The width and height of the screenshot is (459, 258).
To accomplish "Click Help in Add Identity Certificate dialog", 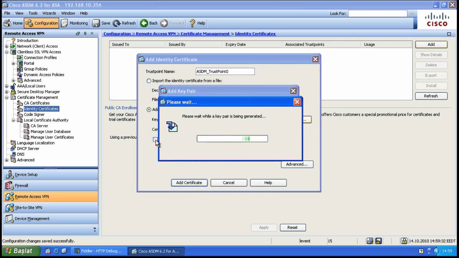I will coord(268,183).
